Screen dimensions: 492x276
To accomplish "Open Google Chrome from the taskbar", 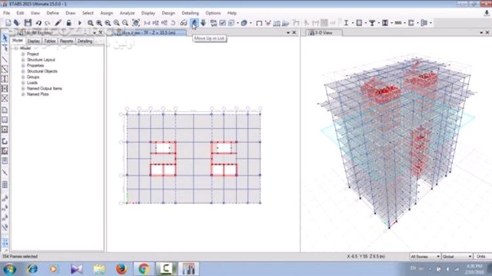I will pos(144,269).
